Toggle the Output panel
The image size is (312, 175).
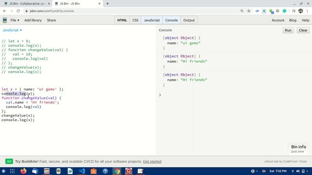coord(189,20)
